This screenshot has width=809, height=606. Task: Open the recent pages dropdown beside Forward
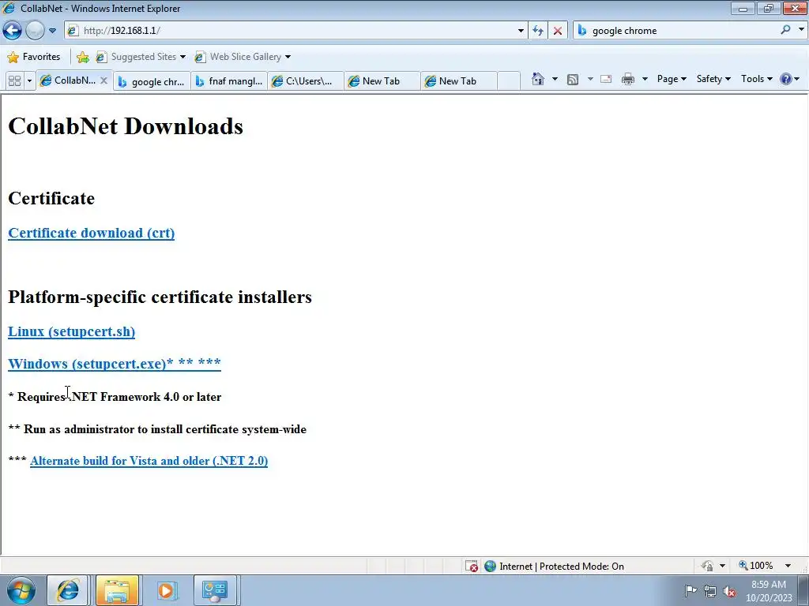click(x=52, y=31)
